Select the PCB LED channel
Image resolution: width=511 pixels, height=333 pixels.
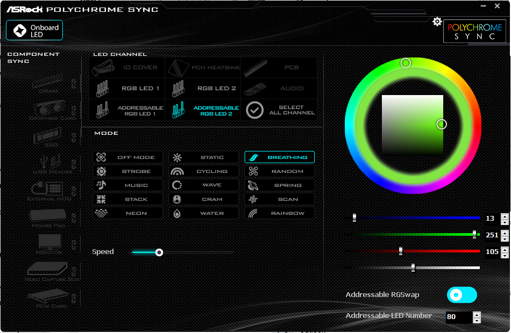[279, 68]
